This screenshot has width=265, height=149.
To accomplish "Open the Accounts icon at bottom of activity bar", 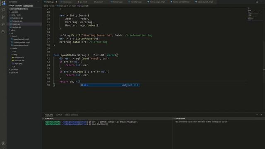I will click(3, 143).
